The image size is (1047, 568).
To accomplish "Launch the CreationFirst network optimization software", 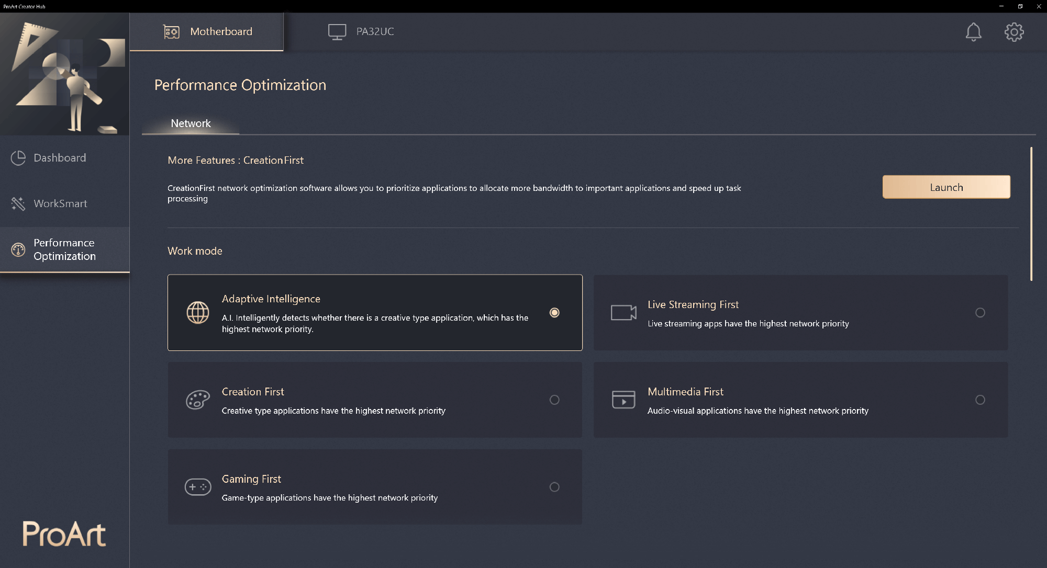I will (x=946, y=187).
